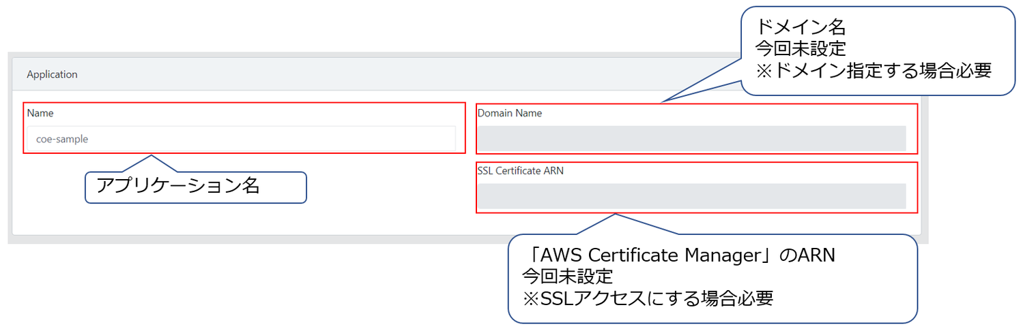Click the 「AWS Certificate Manager」のARN text

(x=681, y=255)
